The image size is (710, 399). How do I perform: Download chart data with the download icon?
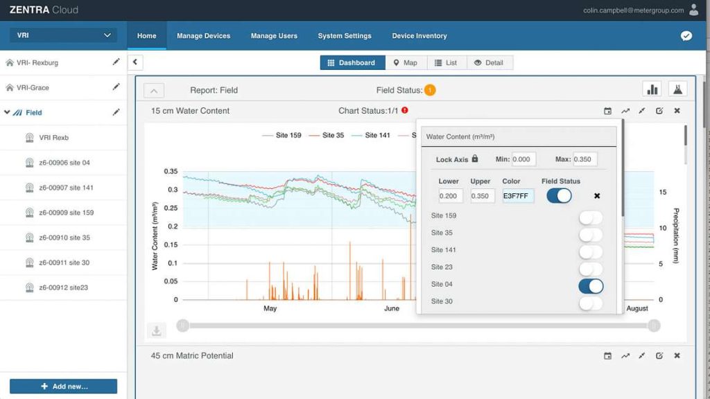156,330
